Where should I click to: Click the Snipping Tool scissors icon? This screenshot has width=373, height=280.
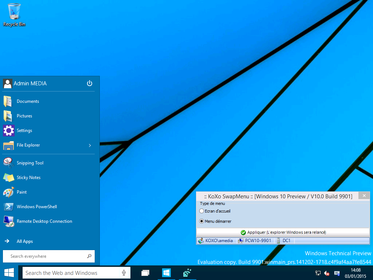coord(9,163)
